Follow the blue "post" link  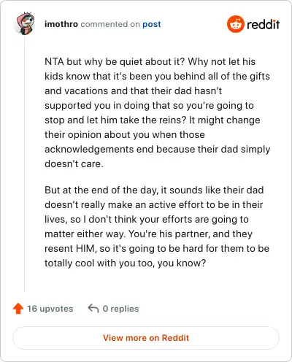click(x=152, y=24)
